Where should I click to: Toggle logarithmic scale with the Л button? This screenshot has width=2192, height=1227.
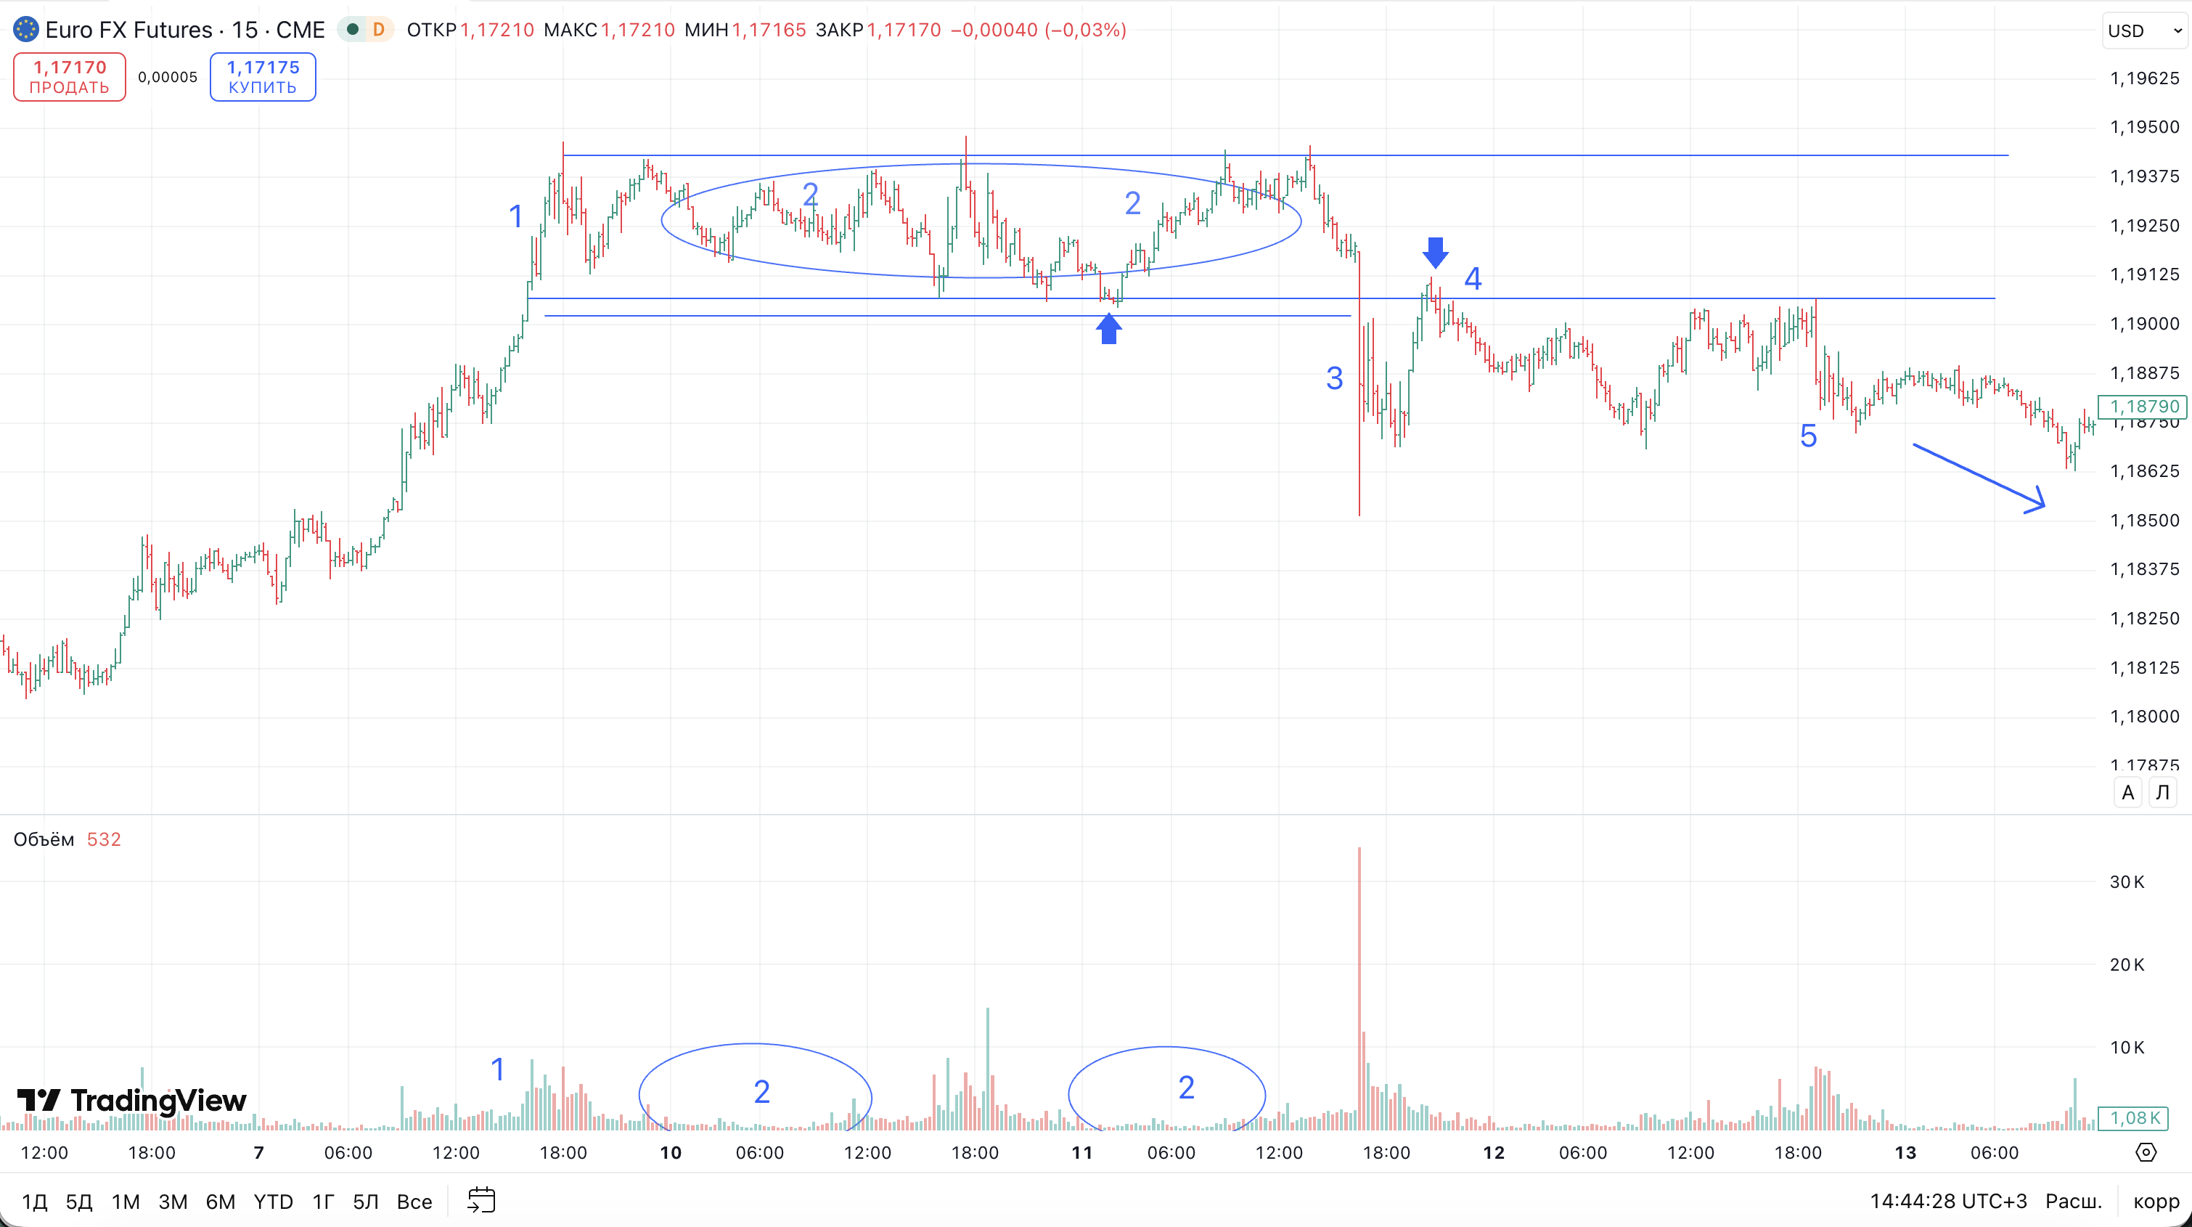[x=2162, y=792]
